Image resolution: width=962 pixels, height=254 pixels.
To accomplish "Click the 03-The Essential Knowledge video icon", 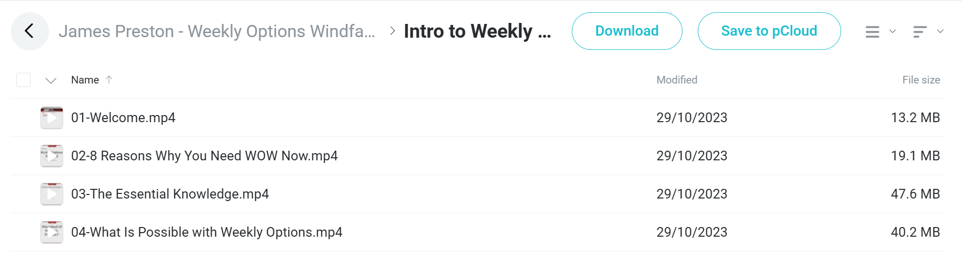I will tap(52, 194).
